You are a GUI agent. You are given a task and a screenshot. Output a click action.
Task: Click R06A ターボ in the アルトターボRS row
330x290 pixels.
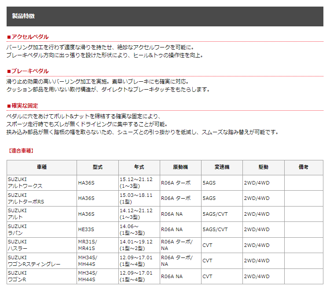176,198
